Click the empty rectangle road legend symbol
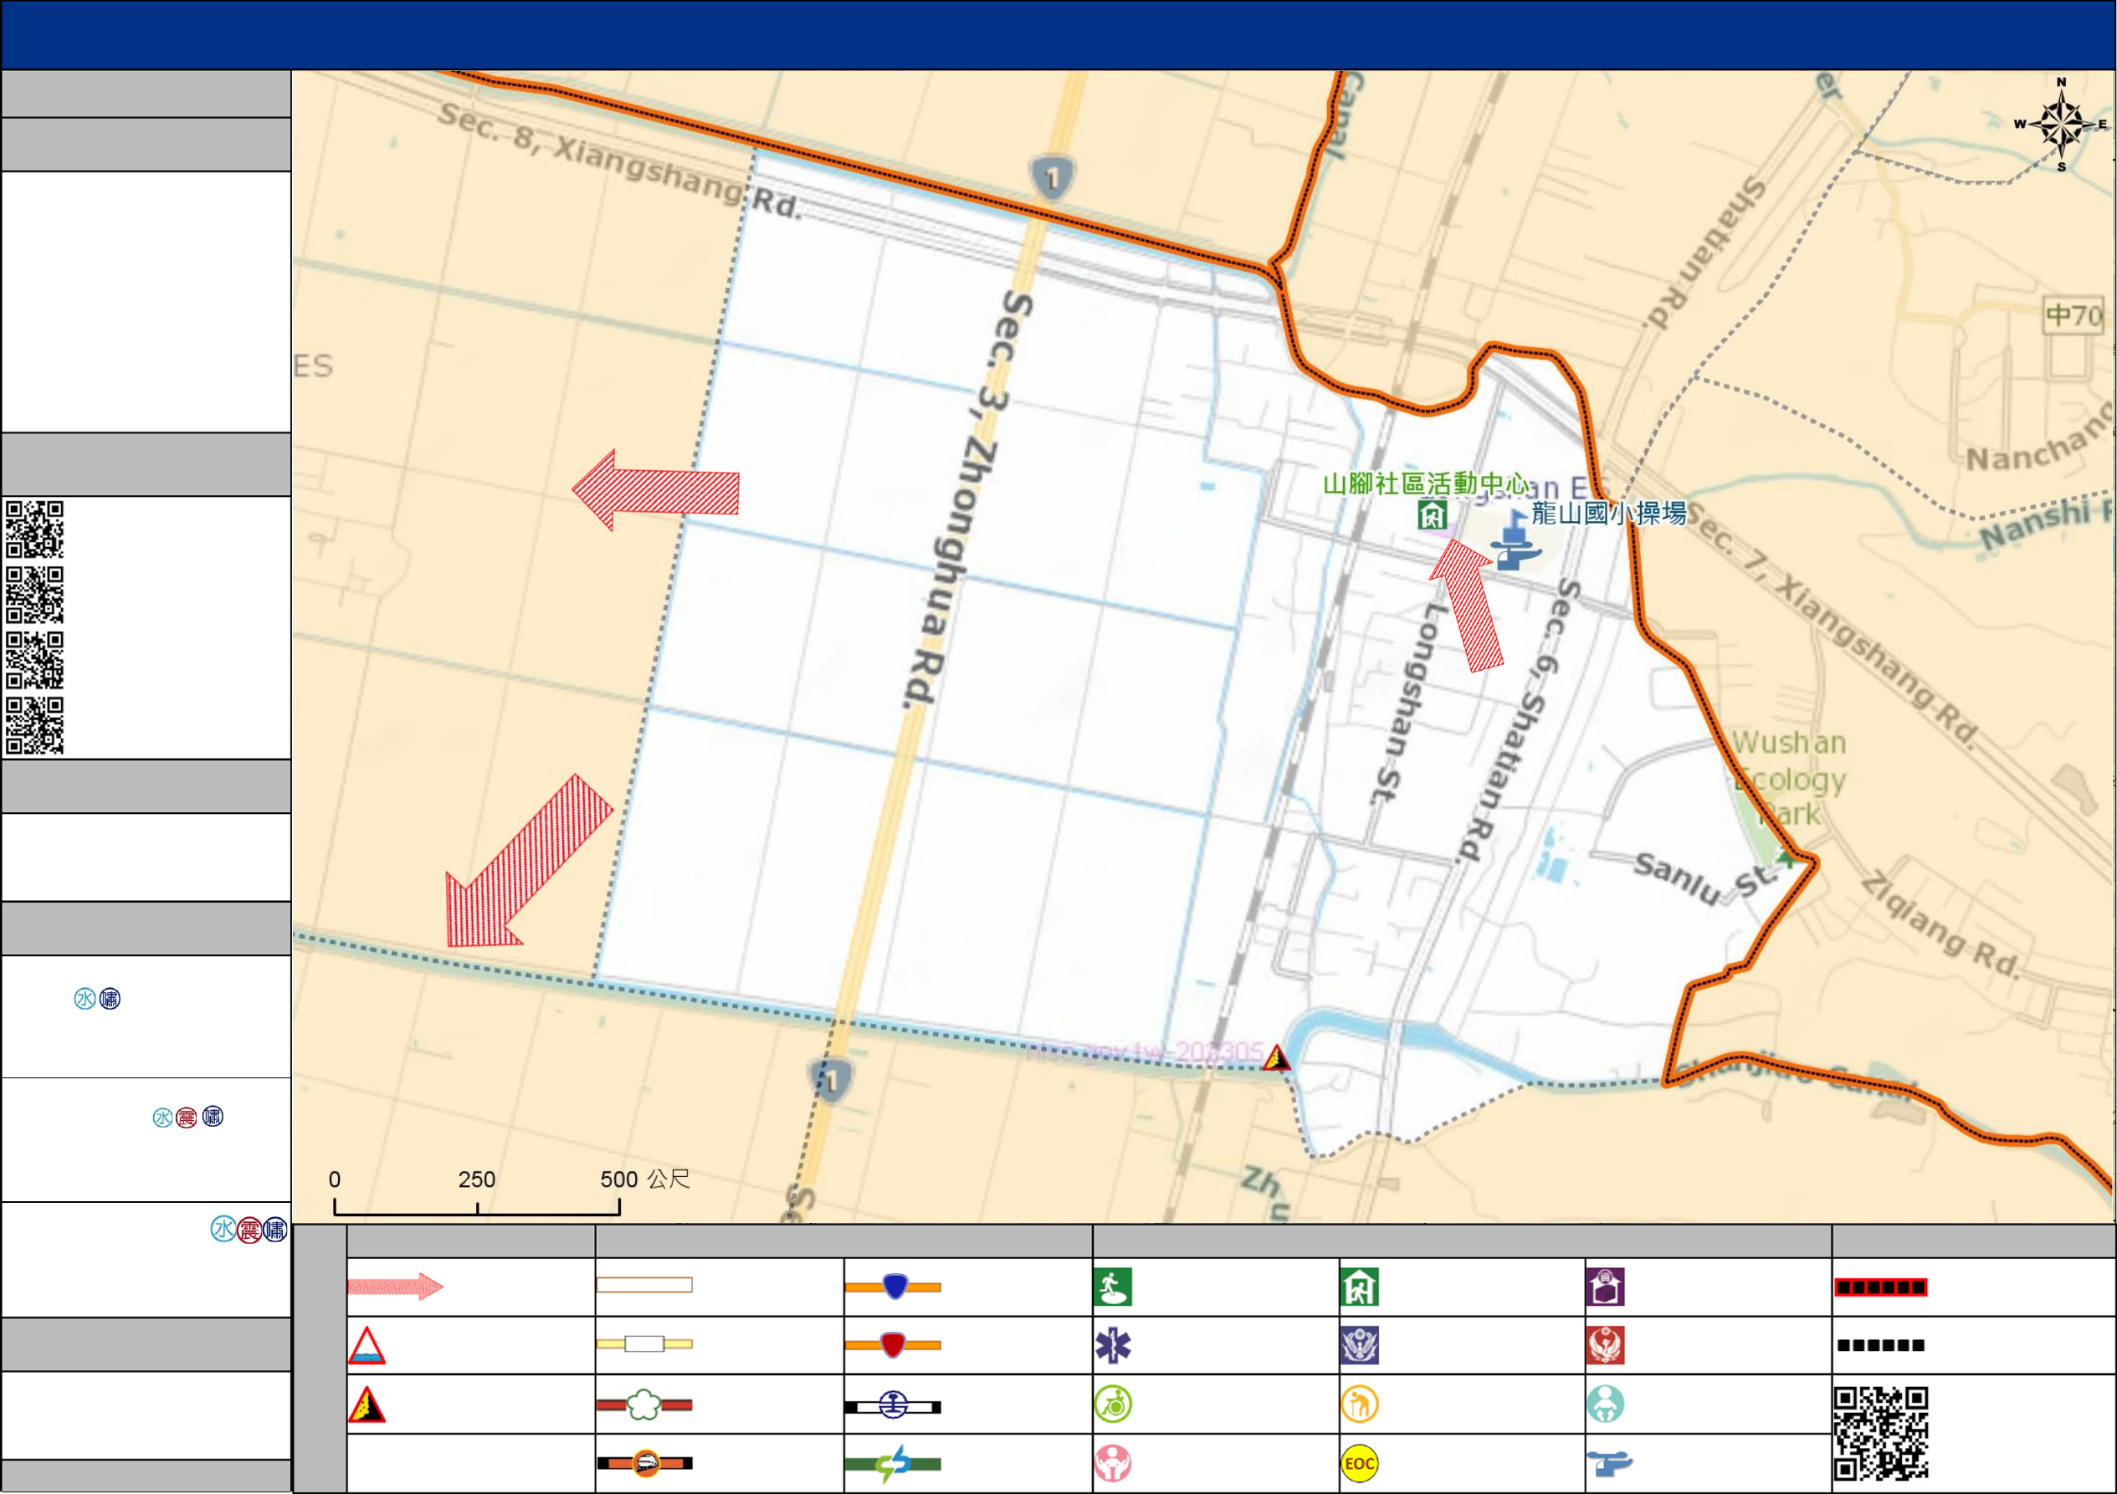The height and width of the screenshot is (1494, 2117). (644, 1285)
